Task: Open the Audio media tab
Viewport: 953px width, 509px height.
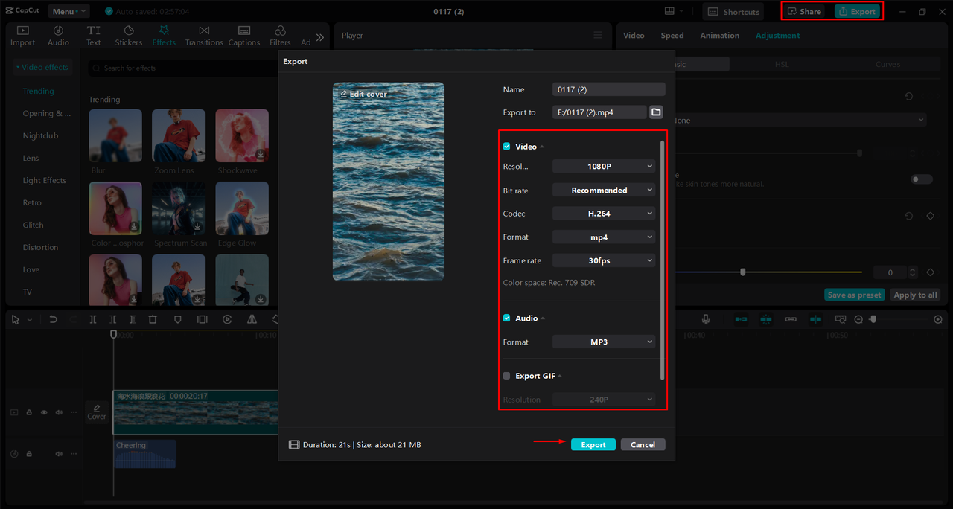Action: 58,36
